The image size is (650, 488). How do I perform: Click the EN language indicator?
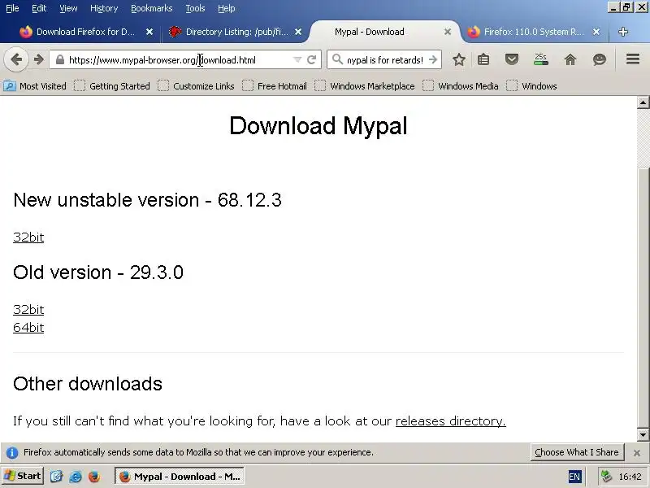(574, 477)
